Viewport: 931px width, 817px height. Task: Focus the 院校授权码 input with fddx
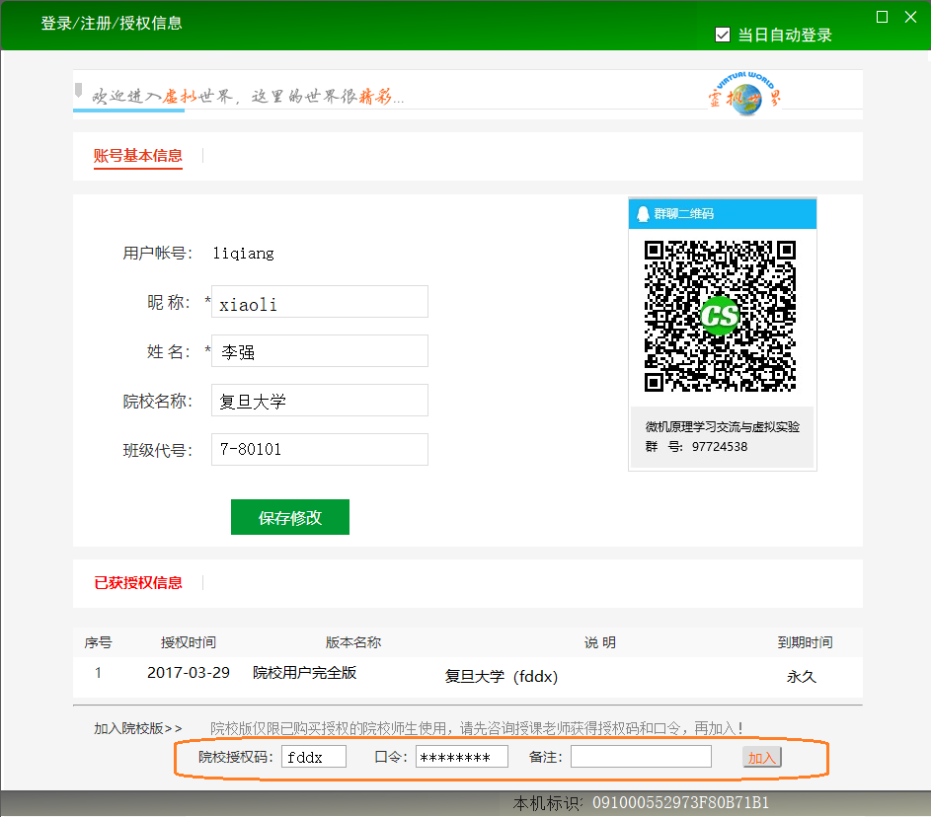tap(314, 757)
